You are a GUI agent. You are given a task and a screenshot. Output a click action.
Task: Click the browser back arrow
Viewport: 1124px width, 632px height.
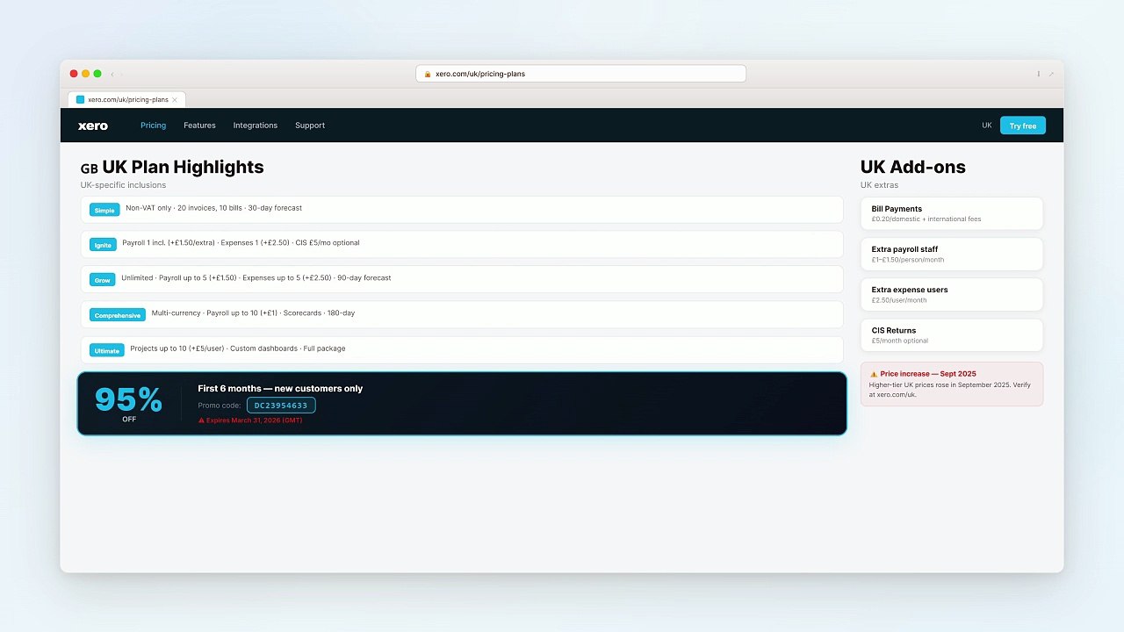tap(112, 74)
